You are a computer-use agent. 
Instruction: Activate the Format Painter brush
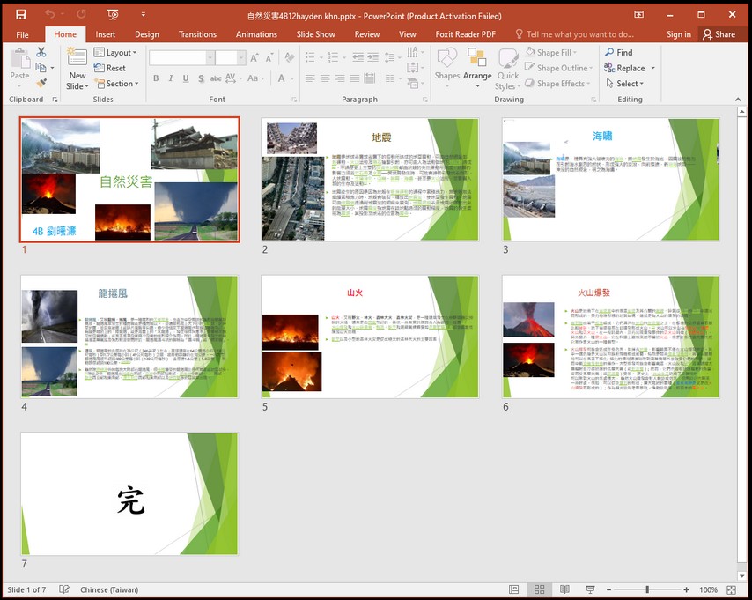(41, 83)
